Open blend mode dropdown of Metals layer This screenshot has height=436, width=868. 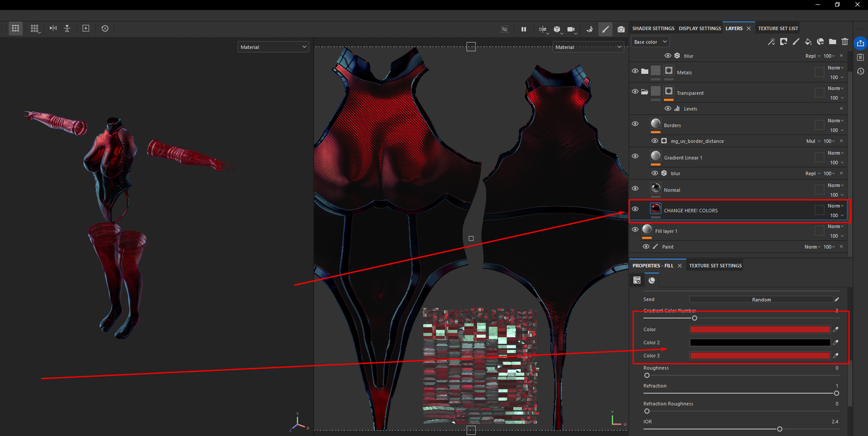pos(835,68)
